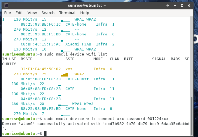This screenshot has width=198, height=137.
Task: Click the 'successfully activated' message line
Action: (96, 124)
